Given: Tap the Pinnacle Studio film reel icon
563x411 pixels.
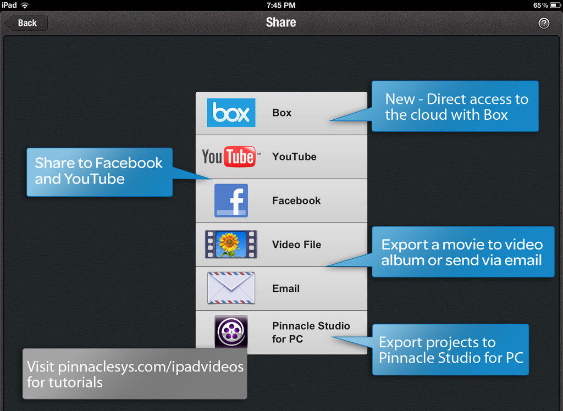Looking at the screenshot, I should (x=231, y=332).
